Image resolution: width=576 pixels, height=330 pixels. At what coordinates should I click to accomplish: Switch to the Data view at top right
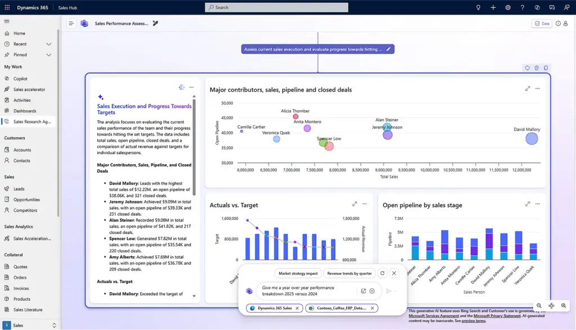(x=541, y=23)
